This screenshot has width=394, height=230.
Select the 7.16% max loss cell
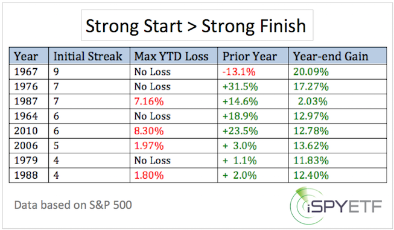pos(149,101)
